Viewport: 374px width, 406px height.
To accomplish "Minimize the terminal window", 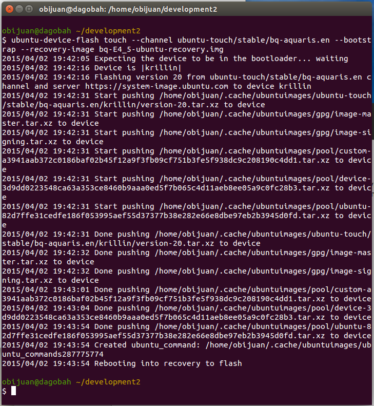I will (x=19, y=9).
